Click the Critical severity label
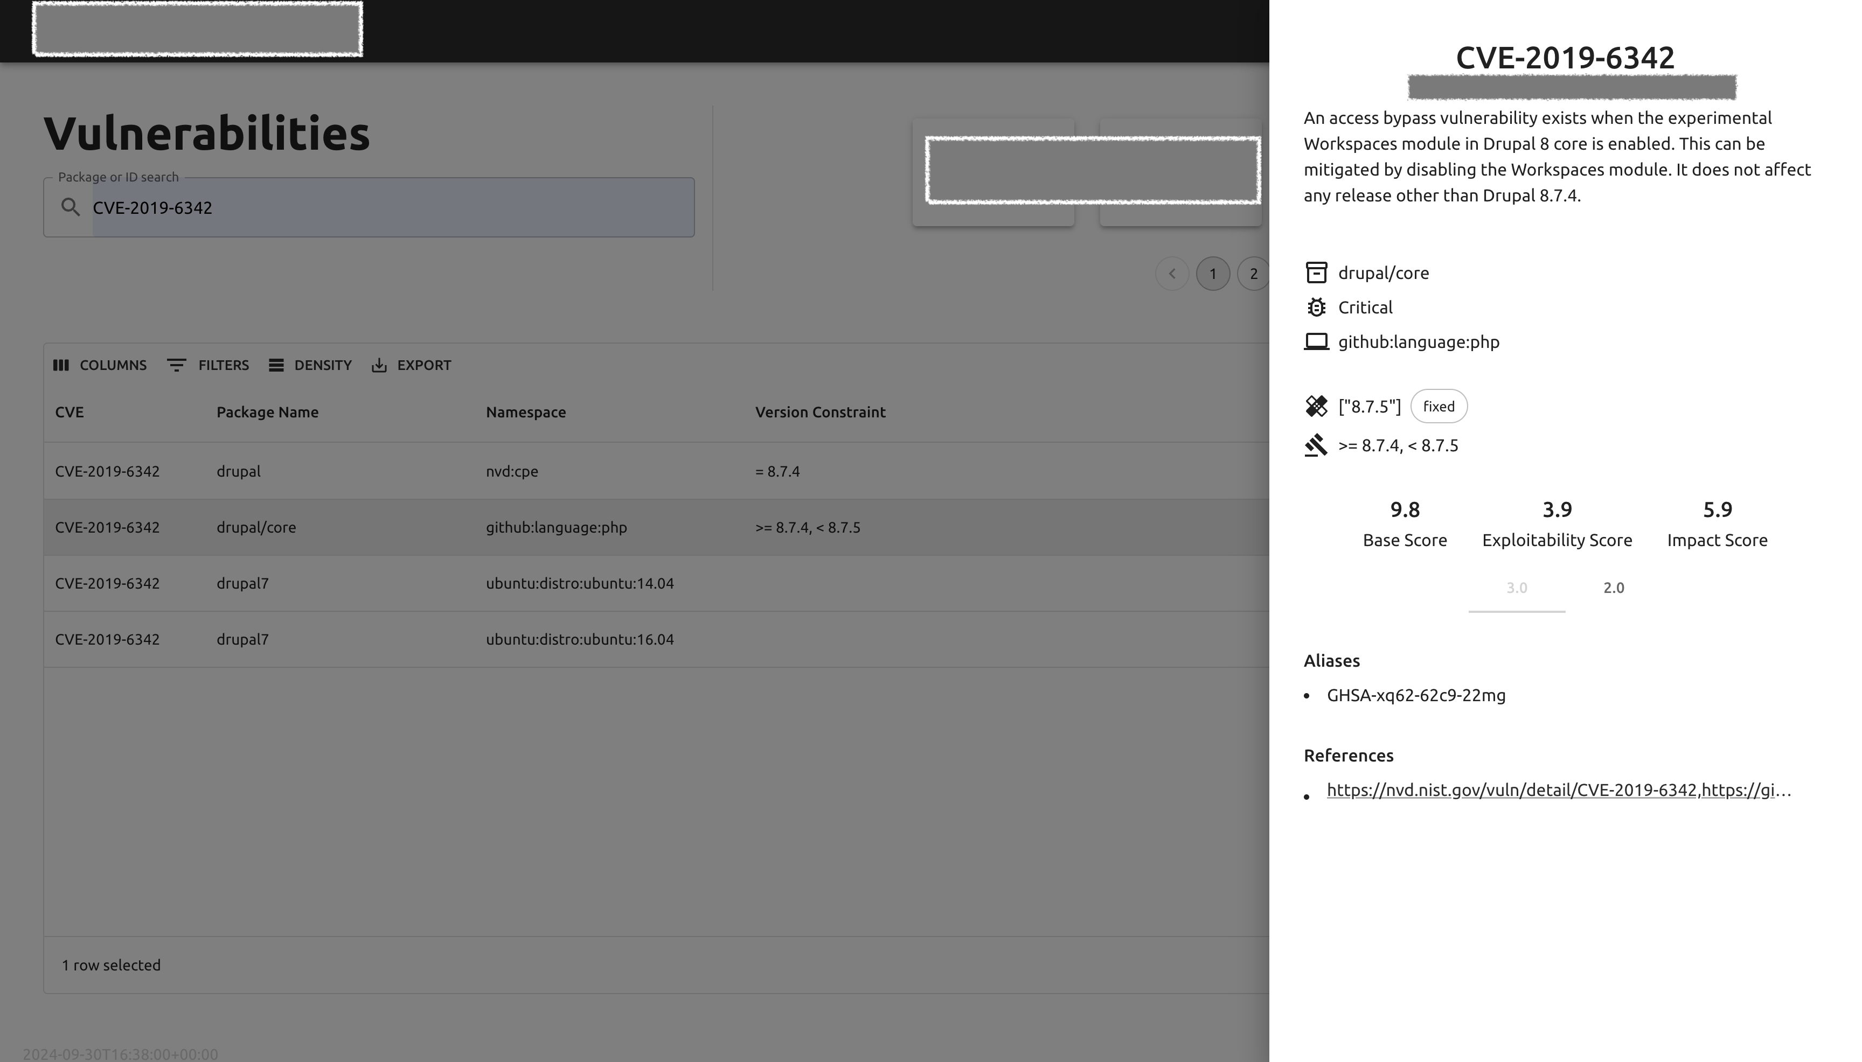The image size is (1862, 1062). (x=1365, y=307)
